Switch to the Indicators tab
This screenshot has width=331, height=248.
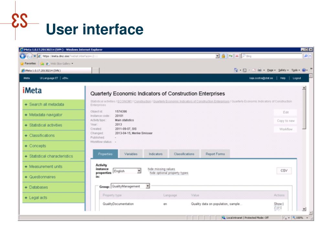(x=155, y=154)
